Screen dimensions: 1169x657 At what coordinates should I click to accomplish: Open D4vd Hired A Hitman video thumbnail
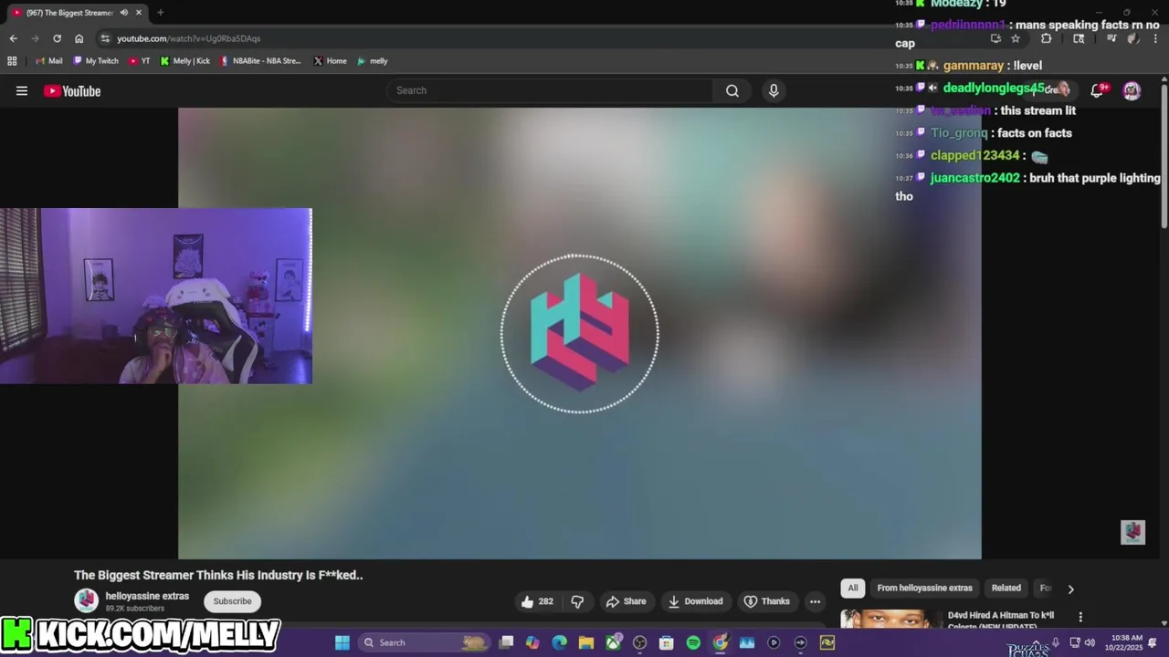[890, 620]
